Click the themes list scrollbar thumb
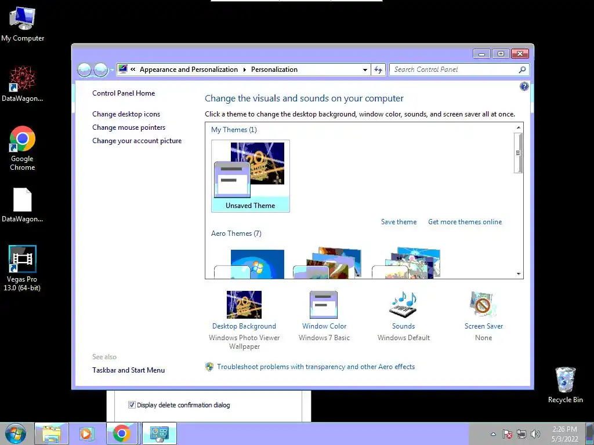594x445 pixels. pos(518,153)
